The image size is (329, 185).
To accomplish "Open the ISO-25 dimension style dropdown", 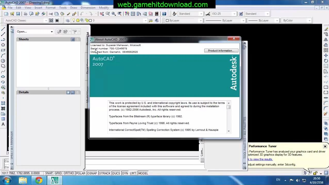I will [234, 14].
